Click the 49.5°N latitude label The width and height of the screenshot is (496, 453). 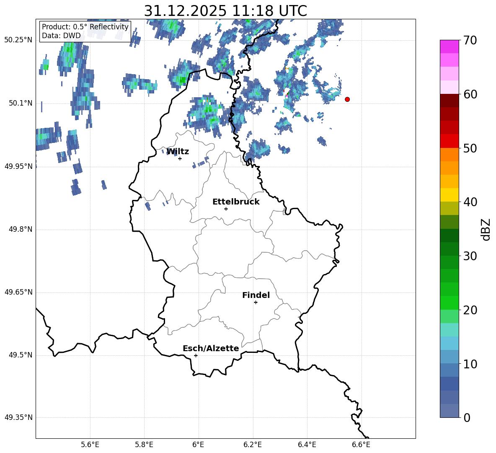21,355
